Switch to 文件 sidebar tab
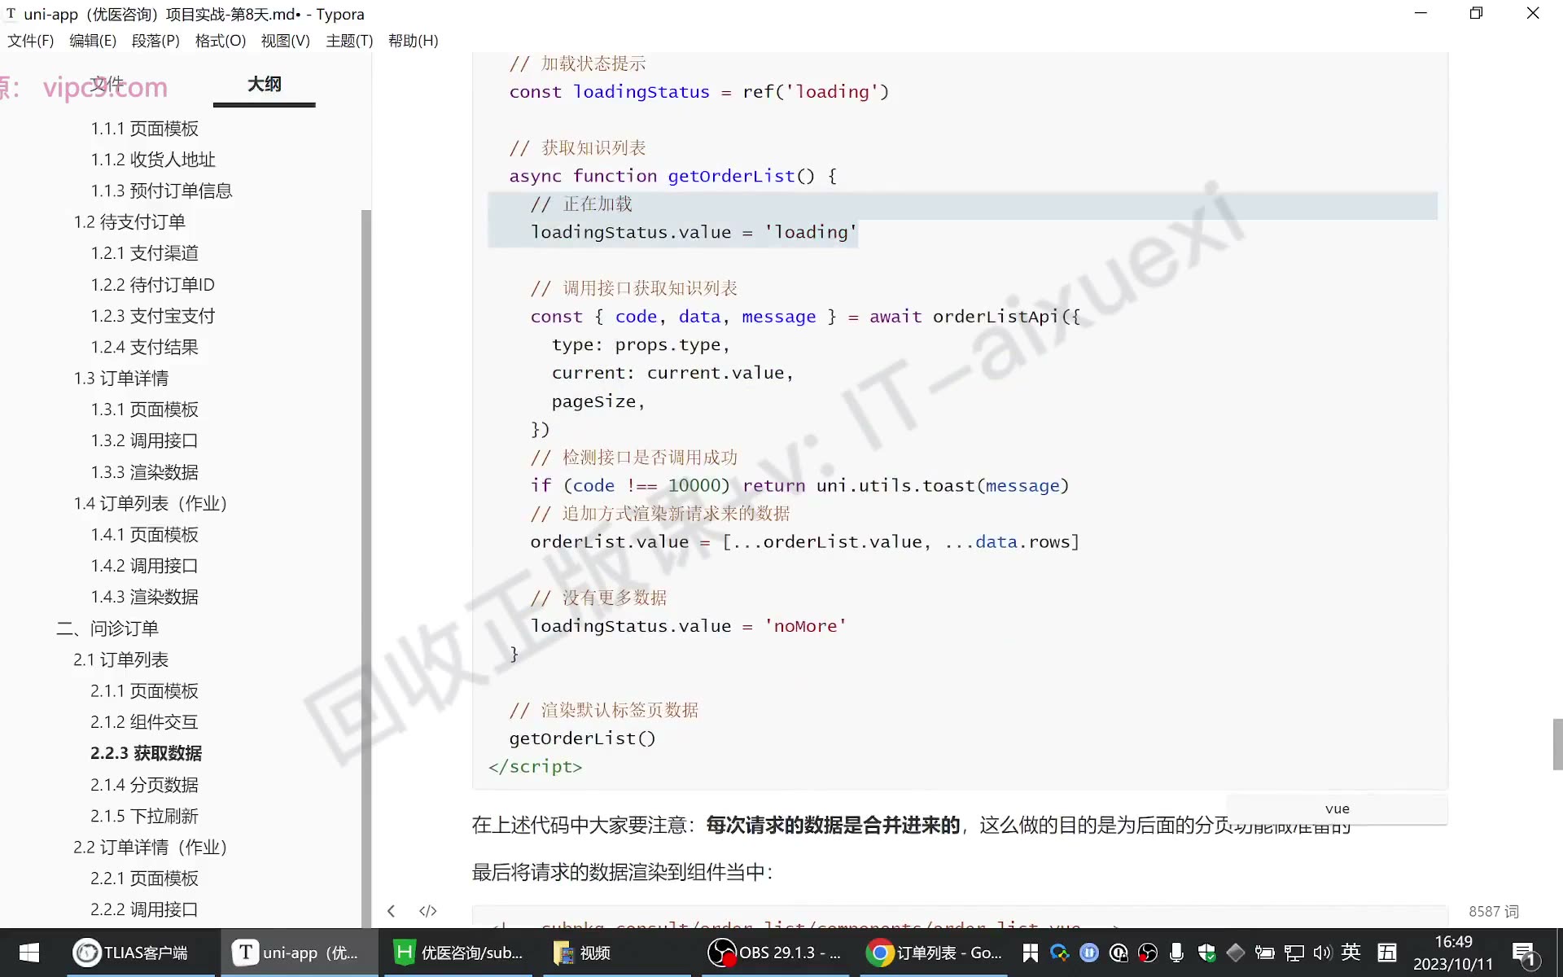1563x977 pixels. click(107, 83)
